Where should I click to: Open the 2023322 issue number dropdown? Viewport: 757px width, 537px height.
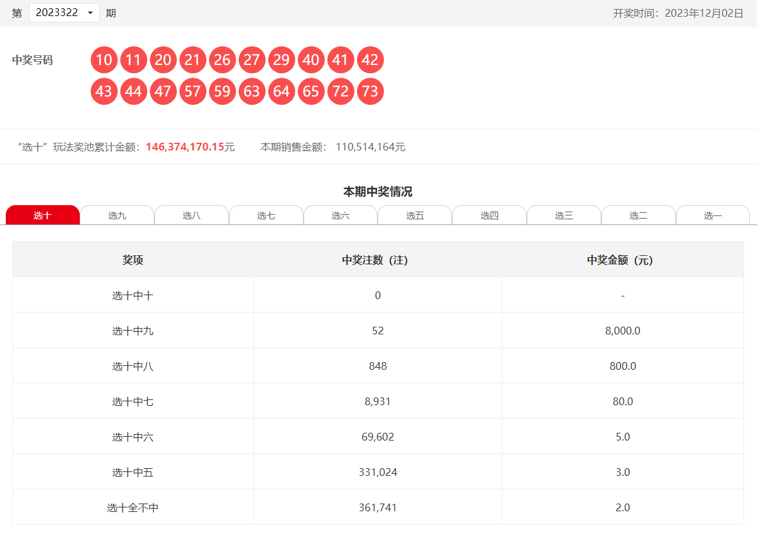(x=64, y=13)
